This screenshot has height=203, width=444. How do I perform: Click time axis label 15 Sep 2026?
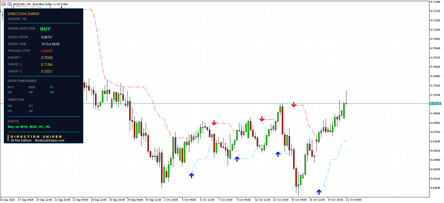coord(8,200)
